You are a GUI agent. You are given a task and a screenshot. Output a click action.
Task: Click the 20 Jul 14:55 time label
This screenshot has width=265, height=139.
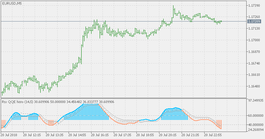(77, 135)
